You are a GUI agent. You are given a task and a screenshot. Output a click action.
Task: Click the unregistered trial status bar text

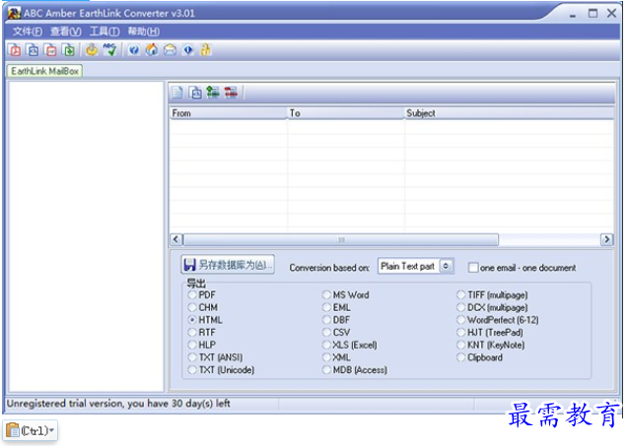[118, 404]
